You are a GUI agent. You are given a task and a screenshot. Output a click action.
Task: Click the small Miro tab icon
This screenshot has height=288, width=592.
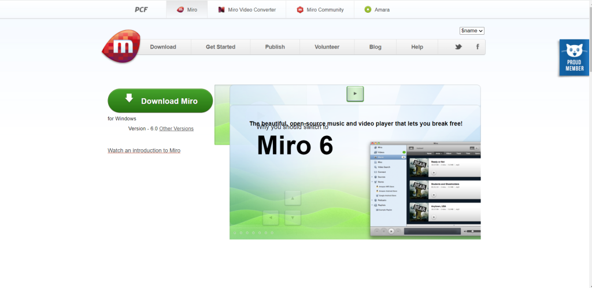click(180, 10)
